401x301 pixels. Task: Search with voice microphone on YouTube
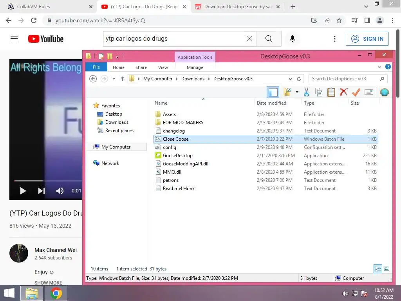point(292,39)
